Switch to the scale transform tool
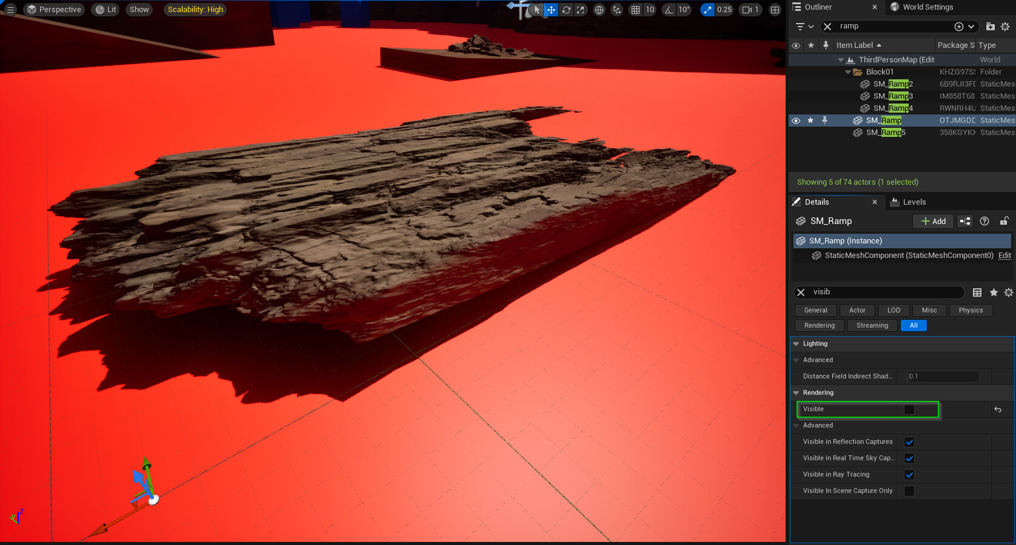Viewport: 1016px width, 545px height. pos(581,10)
